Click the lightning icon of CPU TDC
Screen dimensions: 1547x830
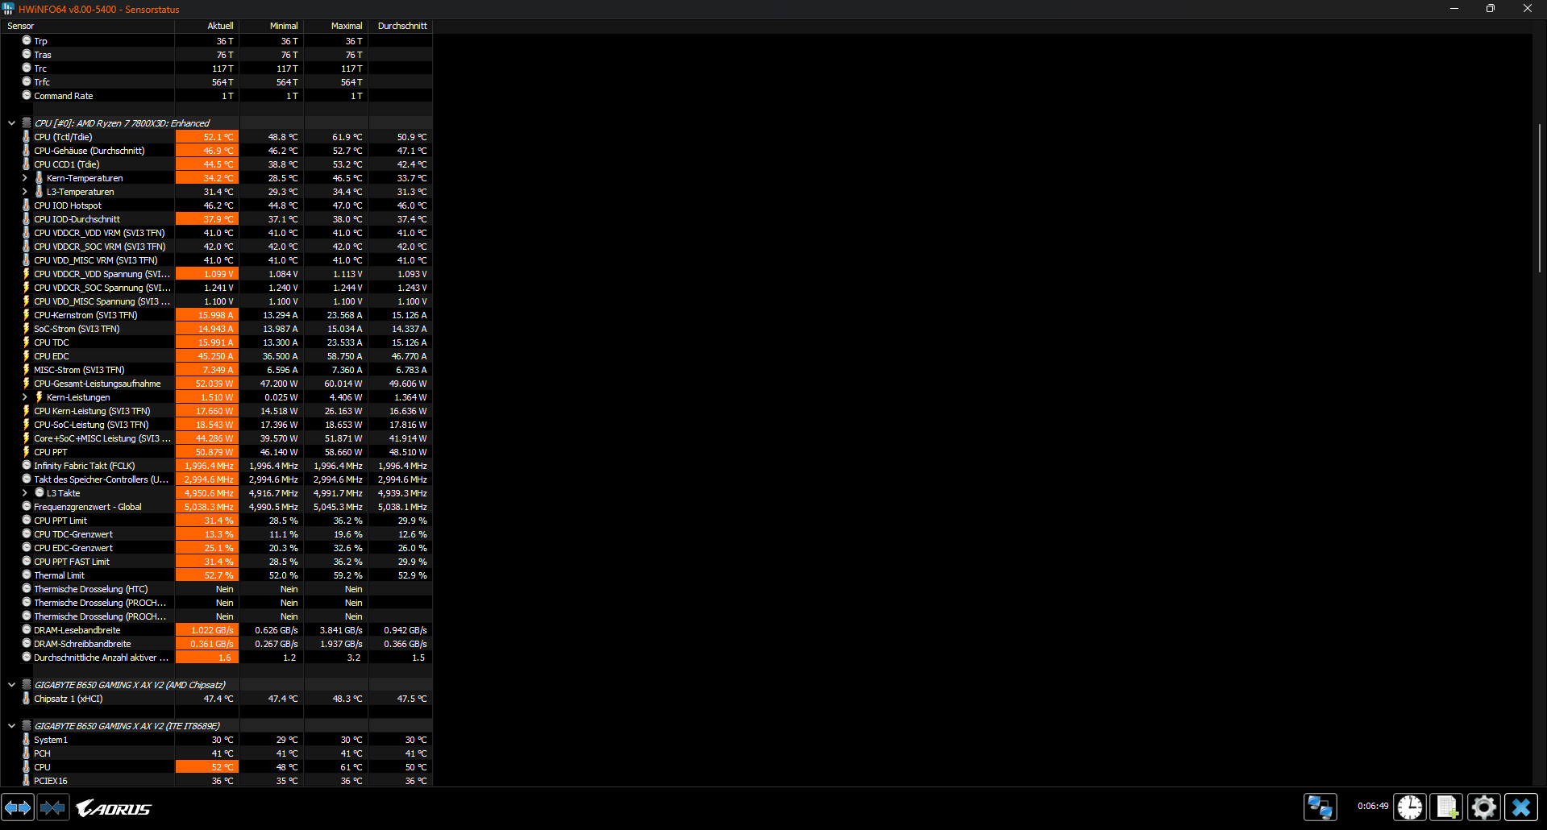pos(27,342)
